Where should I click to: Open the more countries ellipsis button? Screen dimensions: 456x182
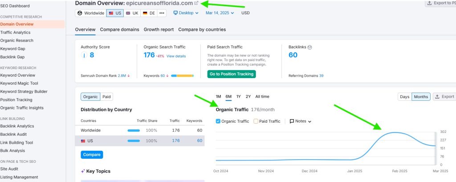162,13
